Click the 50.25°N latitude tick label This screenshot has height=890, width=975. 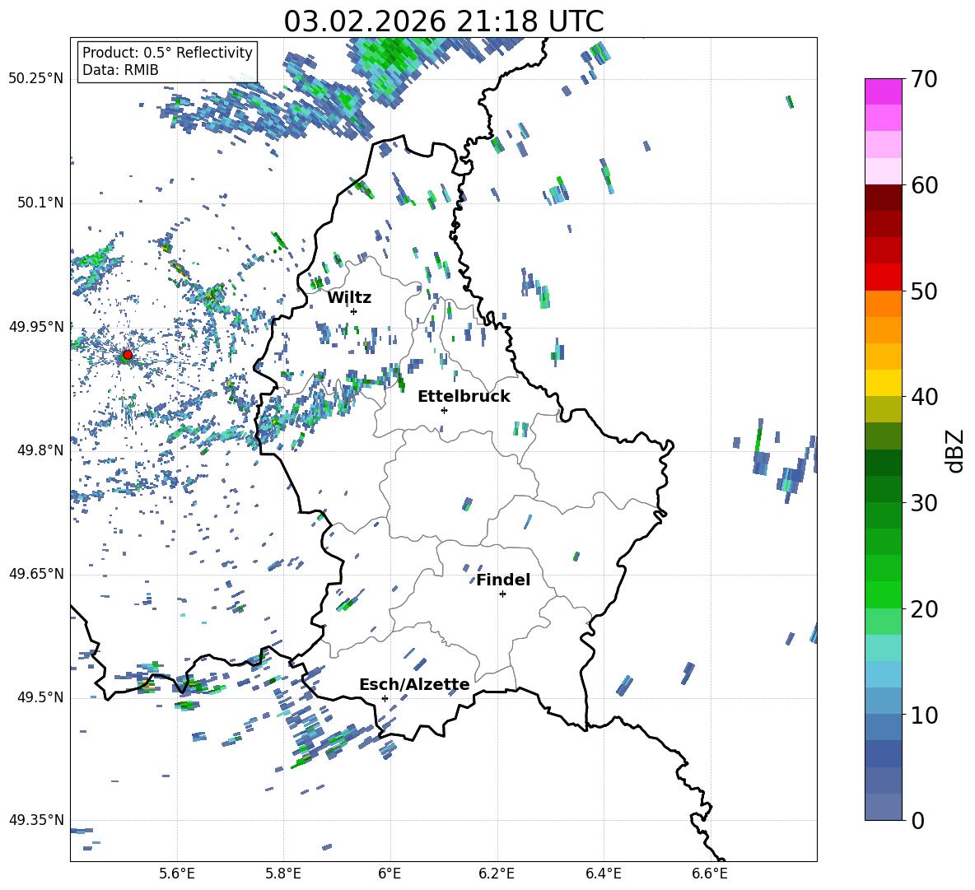36,79
